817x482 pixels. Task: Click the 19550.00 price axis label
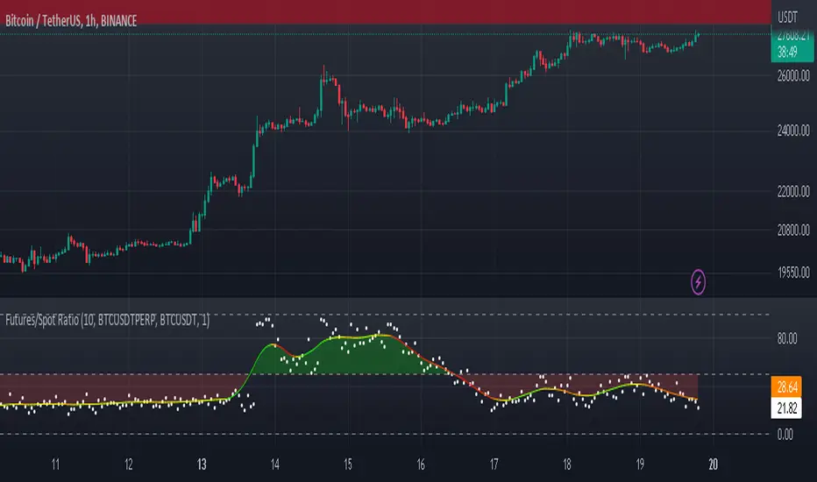pos(793,273)
